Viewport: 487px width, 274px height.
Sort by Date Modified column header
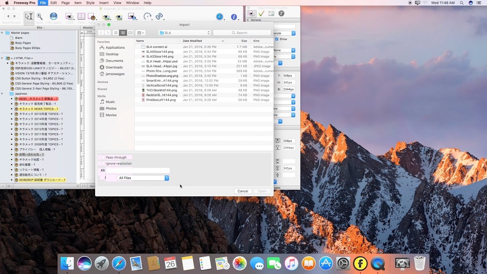[203, 41]
